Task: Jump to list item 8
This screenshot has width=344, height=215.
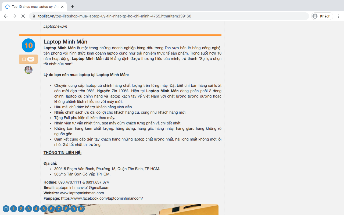Action: coord(66,209)
